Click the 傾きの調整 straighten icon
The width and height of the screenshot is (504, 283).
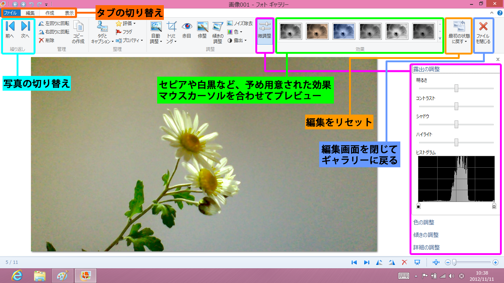click(x=218, y=31)
